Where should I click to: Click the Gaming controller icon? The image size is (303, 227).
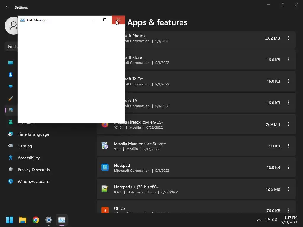(x=11, y=146)
